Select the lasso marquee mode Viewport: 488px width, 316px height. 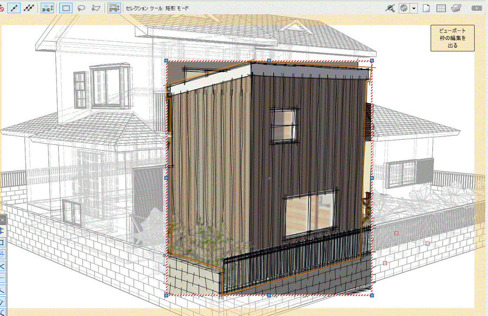[81, 8]
